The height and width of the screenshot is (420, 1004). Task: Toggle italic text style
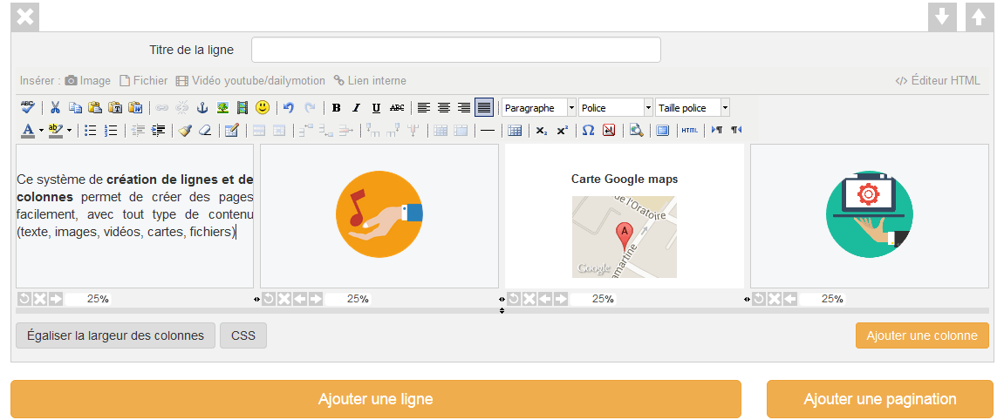pos(356,108)
